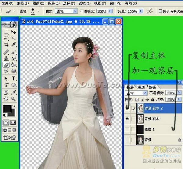Select the Eraser tool in toolbox
This screenshot has height=169, width=183.
pyautogui.click(x=6, y=65)
